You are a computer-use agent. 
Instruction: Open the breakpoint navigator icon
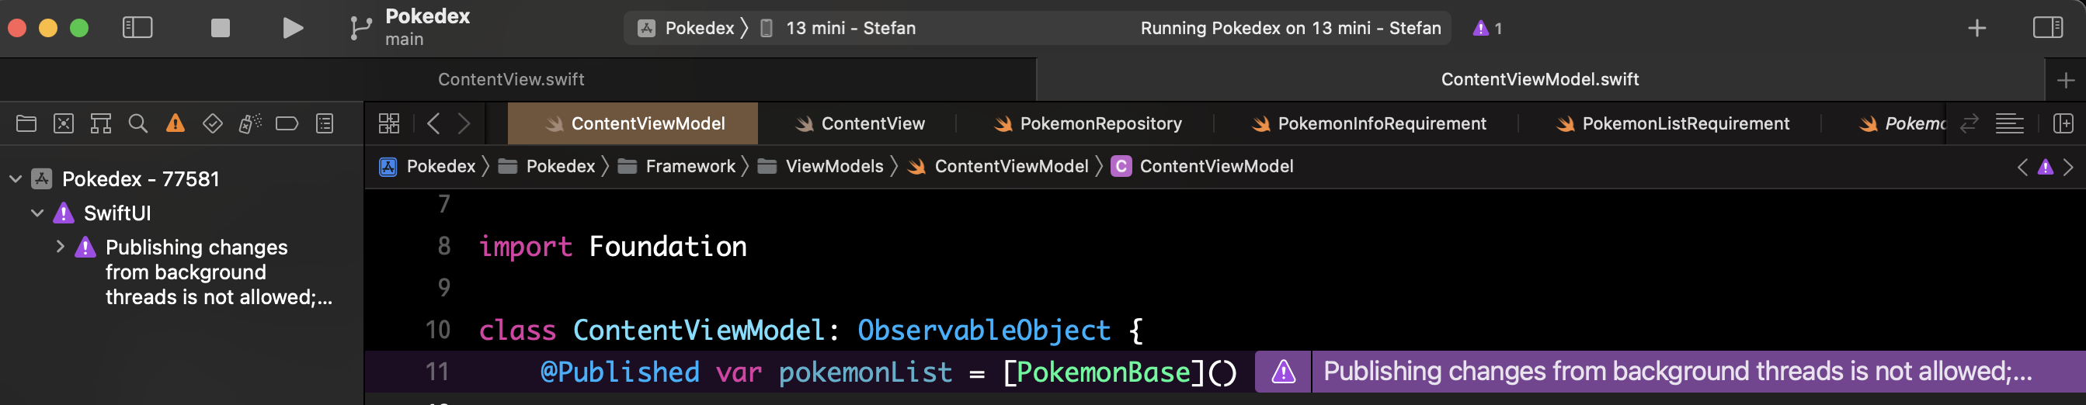tap(287, 123)
